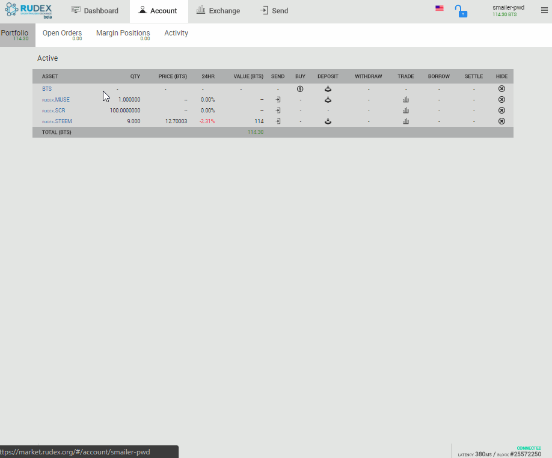552x458 pixels.
Task: Open the Send tab
Action: point(275,11)
